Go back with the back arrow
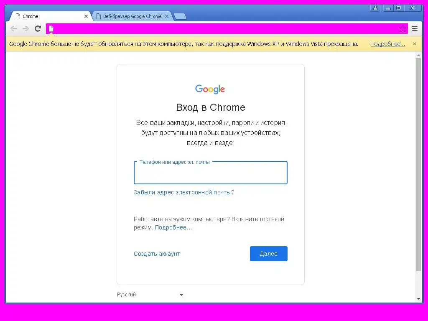The image size is (428, 321). point(13,29)
